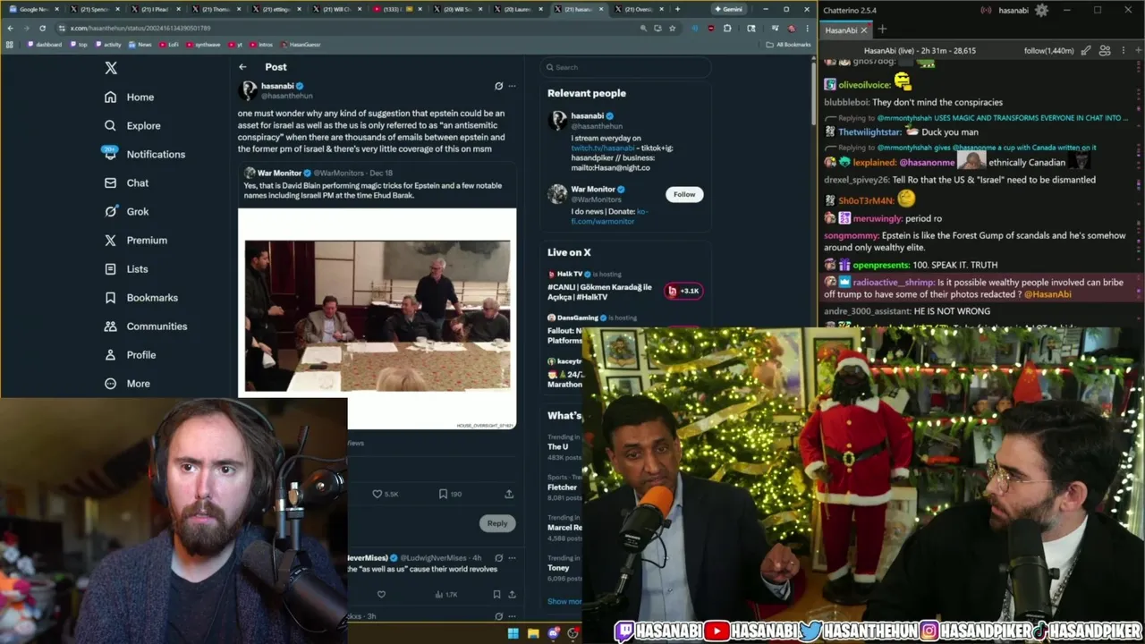Reload the page in browser
The image size is (1145, 644).
42,28
